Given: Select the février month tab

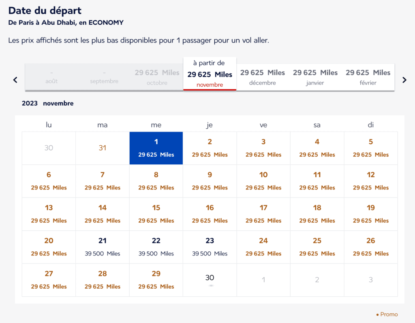Looking at the screenshot, I should pos(368,77).
